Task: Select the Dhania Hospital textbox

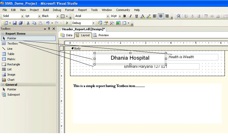Action: (x=130, y=58)
